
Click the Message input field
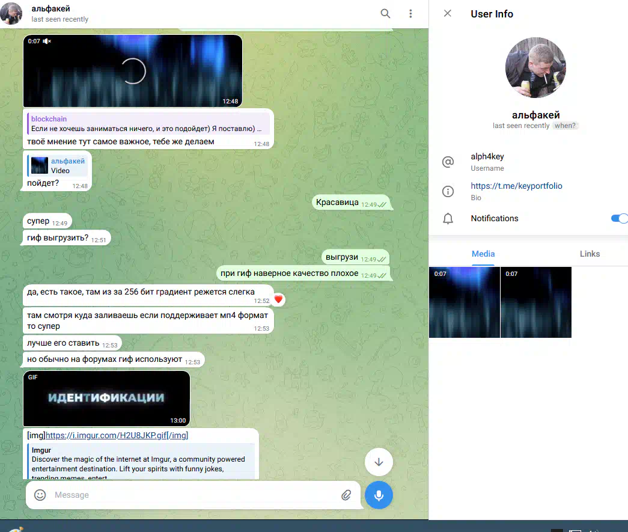pyautogui.click(x=192, y=495)
